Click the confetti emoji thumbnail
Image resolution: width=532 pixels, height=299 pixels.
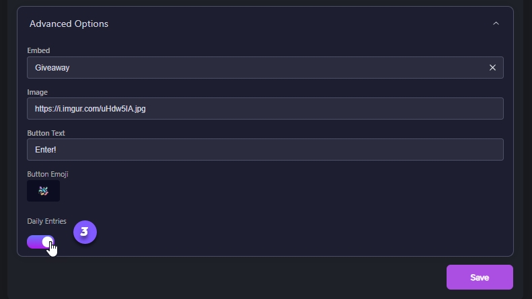click(x=43, y=191)
